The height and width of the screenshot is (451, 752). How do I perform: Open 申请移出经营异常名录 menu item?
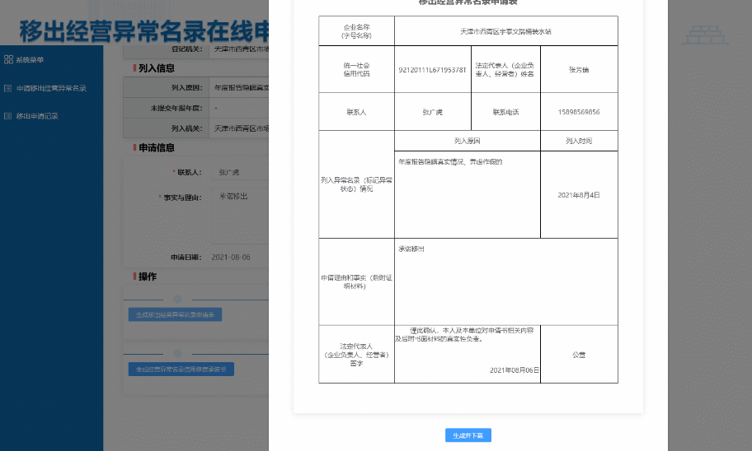[51, 88]
